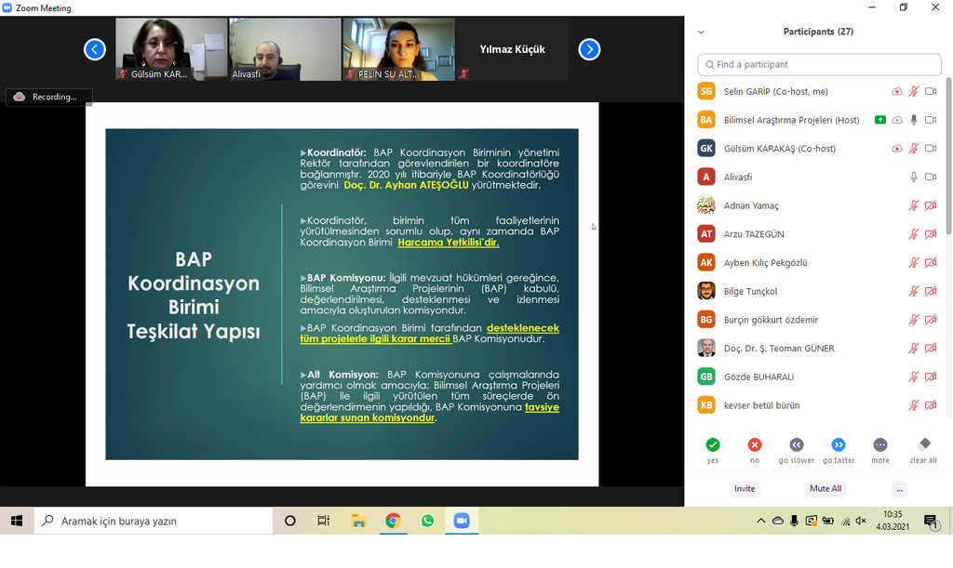Screen dimensions: 953x568
Task: Open the 'more' reactions icon
Action: (x=880, y=445)
